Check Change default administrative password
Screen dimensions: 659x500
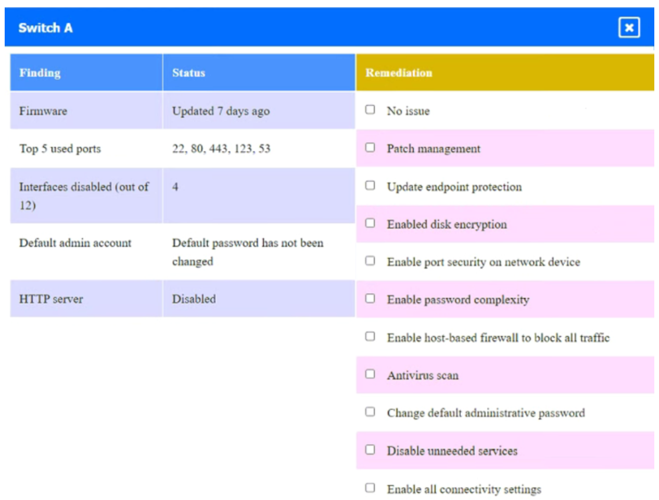370,412
